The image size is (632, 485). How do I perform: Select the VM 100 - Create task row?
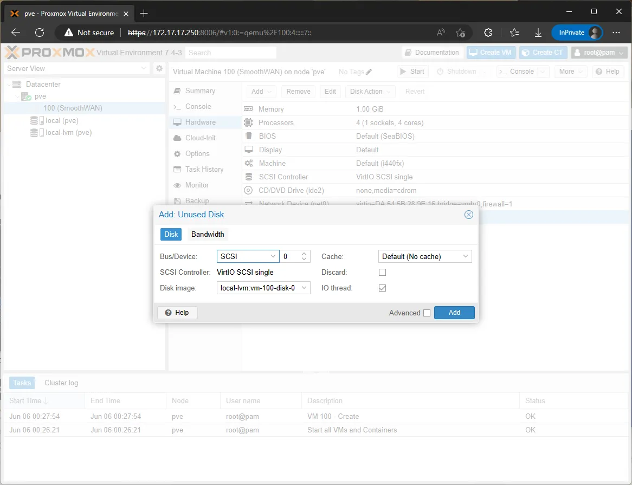coord(316,416)
